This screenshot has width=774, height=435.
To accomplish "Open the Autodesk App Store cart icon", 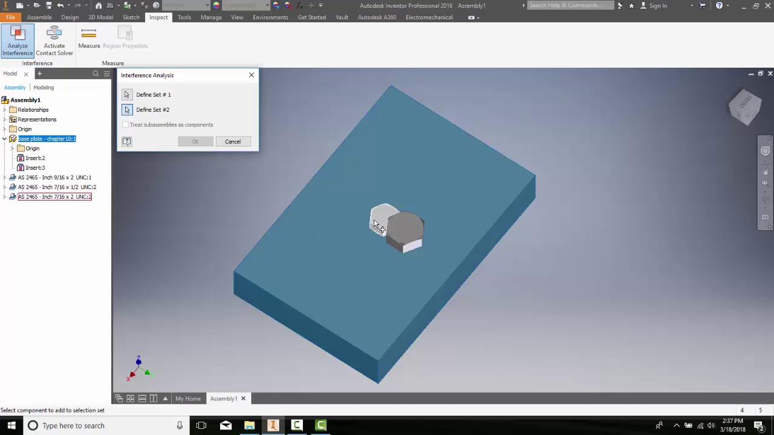I will pyautogui.click(x=702, y=5).
